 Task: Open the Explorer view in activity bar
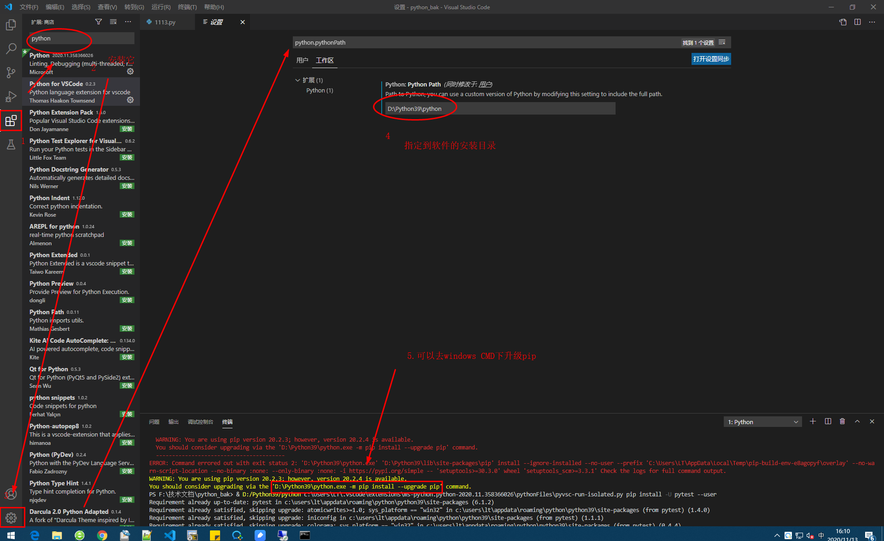pyautogui.click(x=11, y=25)
